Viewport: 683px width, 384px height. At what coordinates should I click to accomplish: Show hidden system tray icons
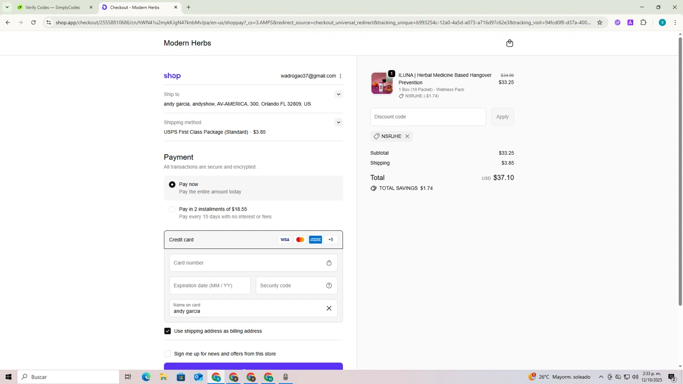pyautogui.click(x=601, y=377)
